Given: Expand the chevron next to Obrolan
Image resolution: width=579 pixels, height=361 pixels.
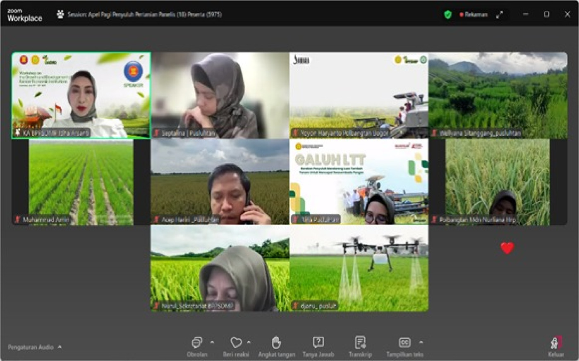Looking at the screenshot, I should 213,342.
